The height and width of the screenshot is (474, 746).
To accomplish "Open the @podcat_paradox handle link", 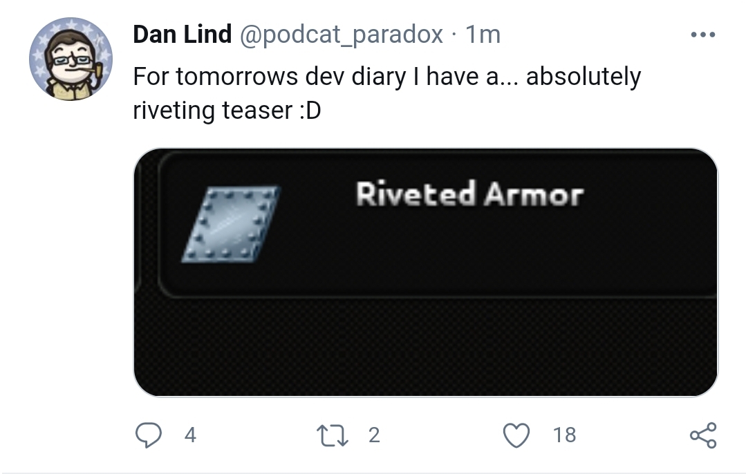I will click(341, 35).
